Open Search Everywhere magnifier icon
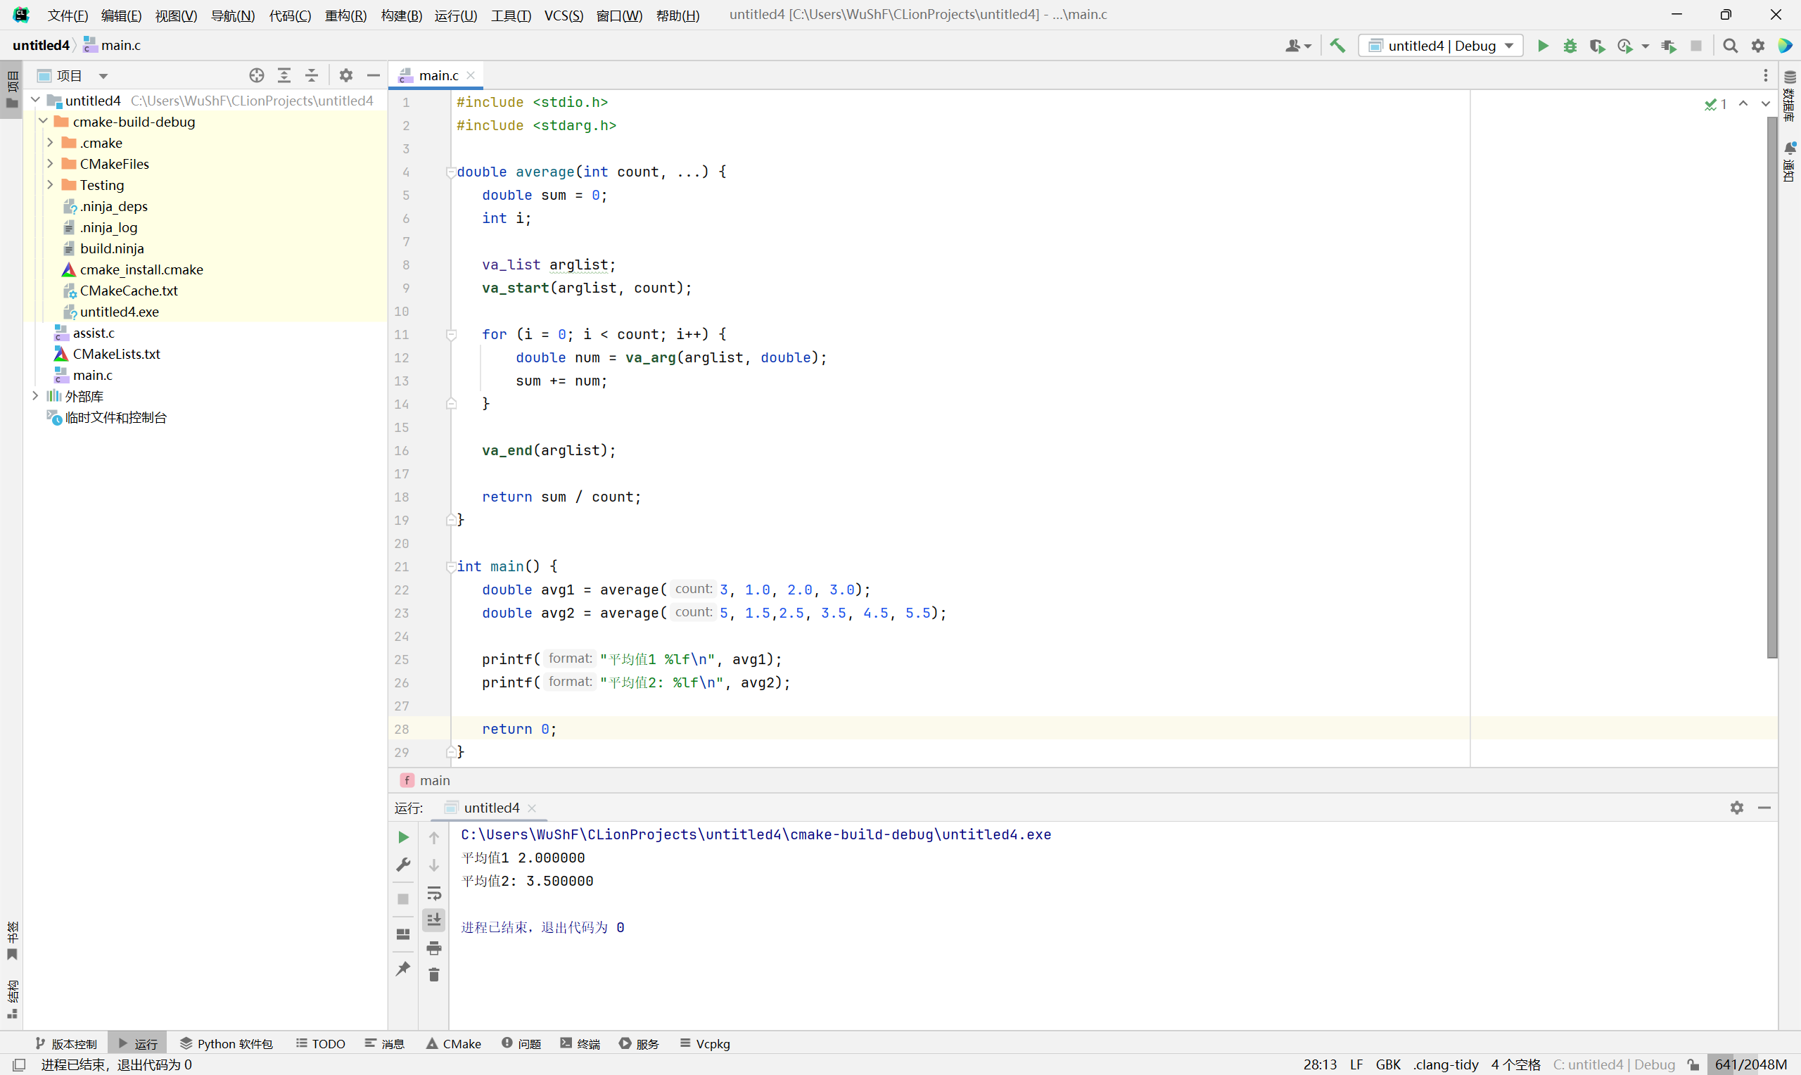The width and height of the screenshot is (1801, 1075). pyautogui.click(x=1730, y=46)
